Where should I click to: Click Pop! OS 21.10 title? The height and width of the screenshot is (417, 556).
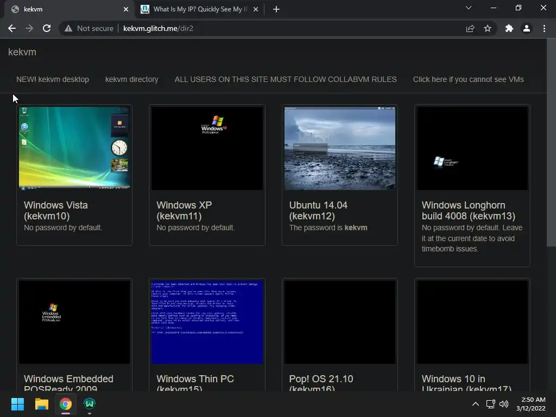[x=321, y=383]
